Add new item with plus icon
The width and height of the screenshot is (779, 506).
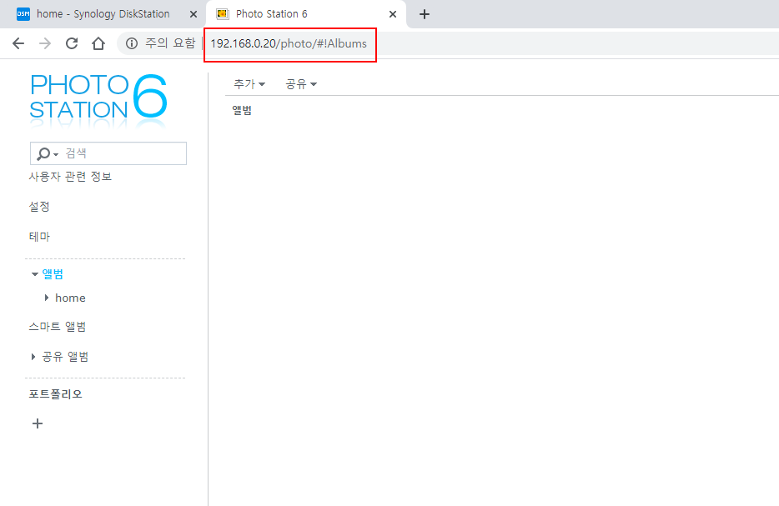click(x=38, y=423)
